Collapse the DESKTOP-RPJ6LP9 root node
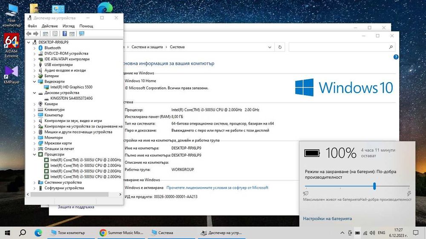The width and height of the screenshot is (426, 239). [29, 43]
